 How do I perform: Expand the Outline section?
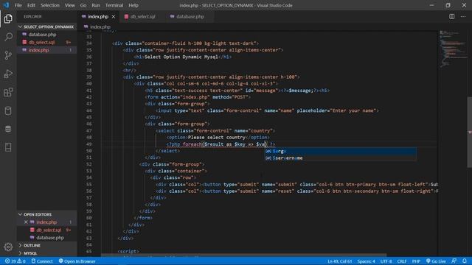click(x=47, y=245)
